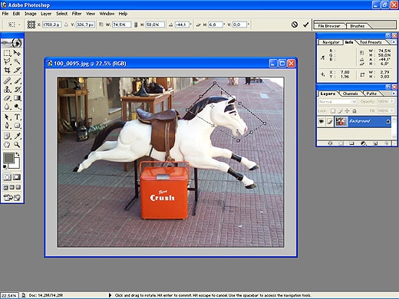399x299 pixels.
Task: Switch to the Navigator tab
Action: (x=331, y=42)
